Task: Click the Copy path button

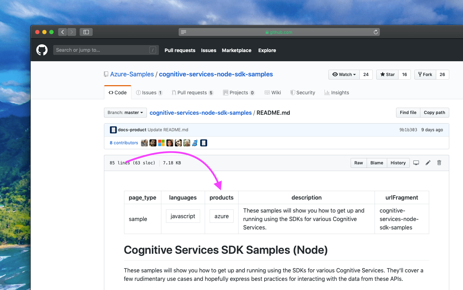Action: (x=434, y=113)
